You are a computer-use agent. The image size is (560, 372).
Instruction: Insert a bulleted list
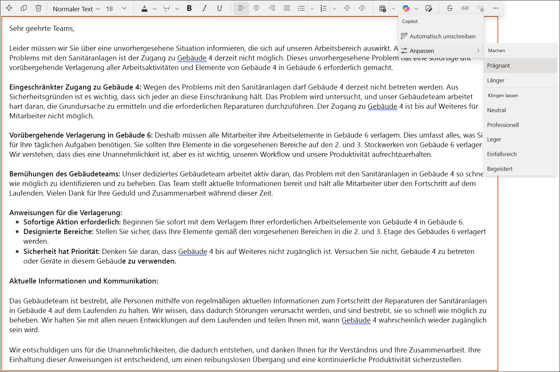301,9
